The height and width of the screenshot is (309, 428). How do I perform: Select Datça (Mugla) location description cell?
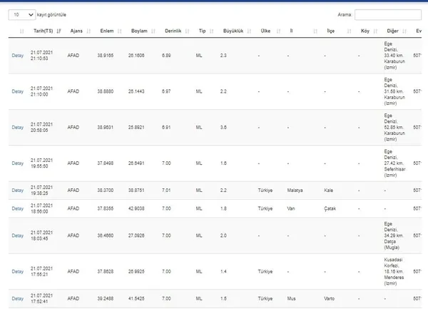coord(394,235)
